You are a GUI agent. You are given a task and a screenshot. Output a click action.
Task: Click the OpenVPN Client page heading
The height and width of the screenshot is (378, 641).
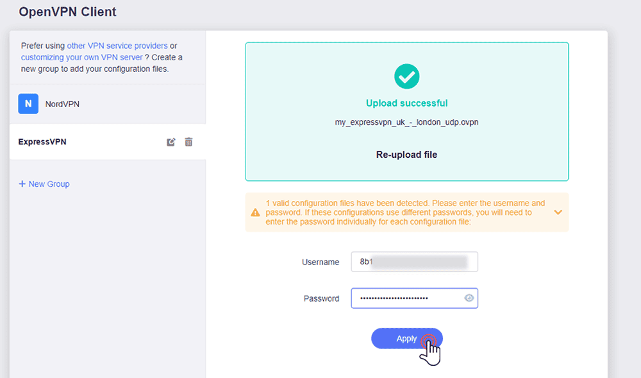point(67,12)
